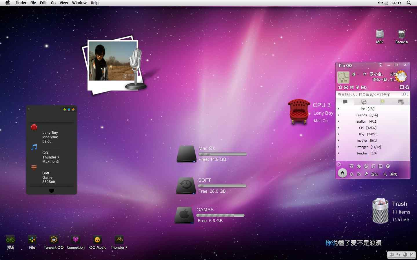The height and width of the screenshot is (260, 417).
Task: Open the File dock shortcut
Action: point(32,240)
